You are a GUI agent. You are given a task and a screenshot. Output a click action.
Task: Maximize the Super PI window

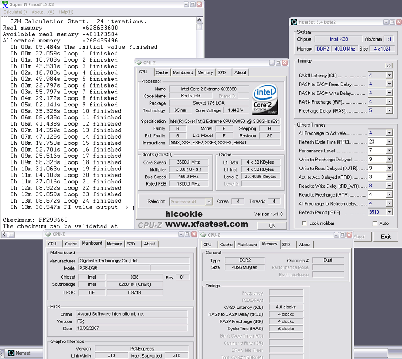(193, 4)
